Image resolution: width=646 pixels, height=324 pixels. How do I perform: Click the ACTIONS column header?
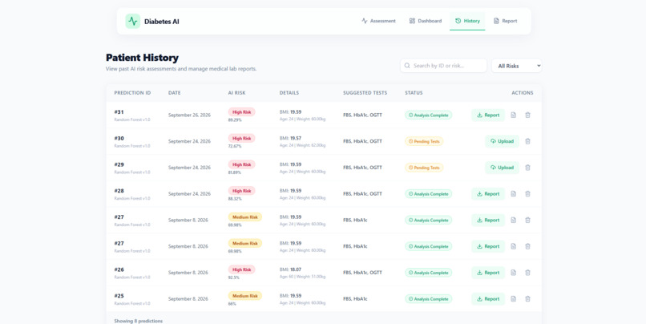coord(523,93)
